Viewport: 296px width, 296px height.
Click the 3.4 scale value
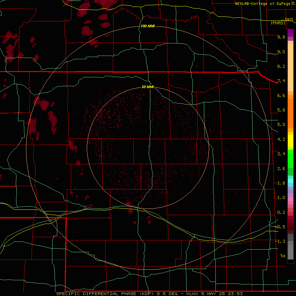pos(281,154)
